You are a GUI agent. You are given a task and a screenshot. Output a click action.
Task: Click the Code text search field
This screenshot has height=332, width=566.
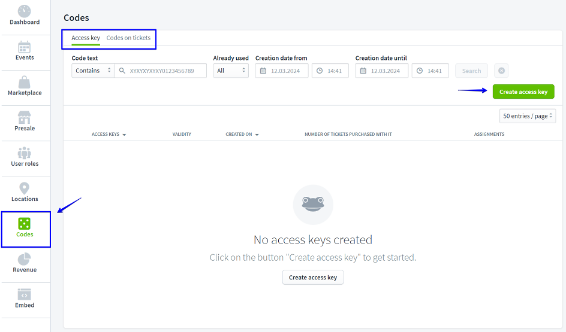pos(165,71)
